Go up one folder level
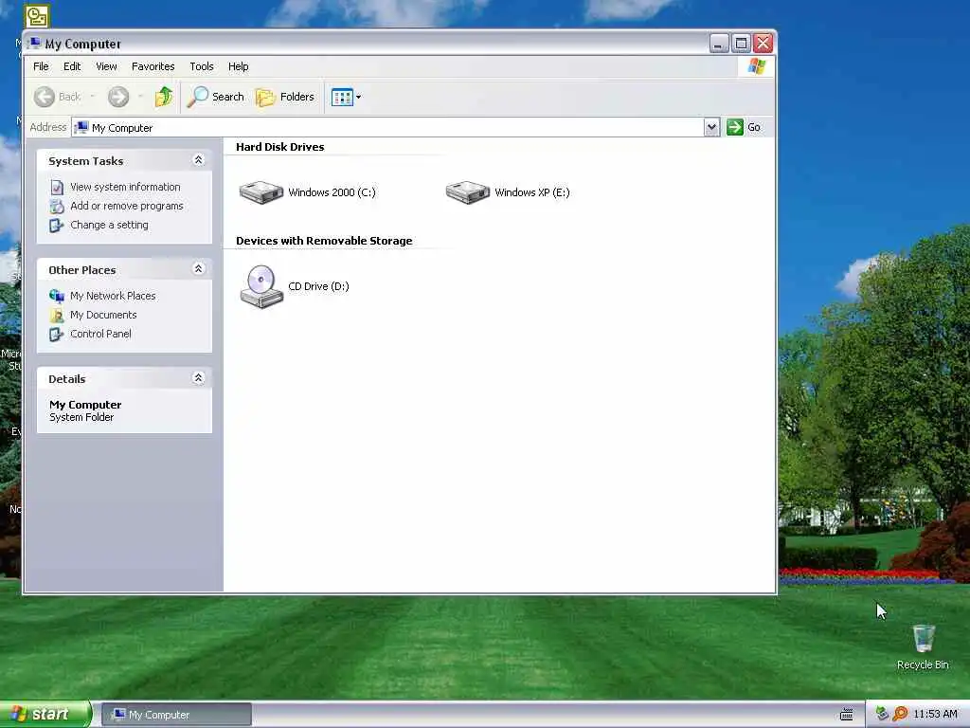 click(x=164, y=97)
